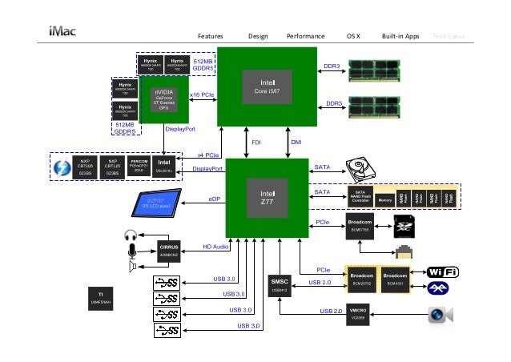The image size is (511, 362).
Task: Click the eDP label
Action: coord(215,199)
